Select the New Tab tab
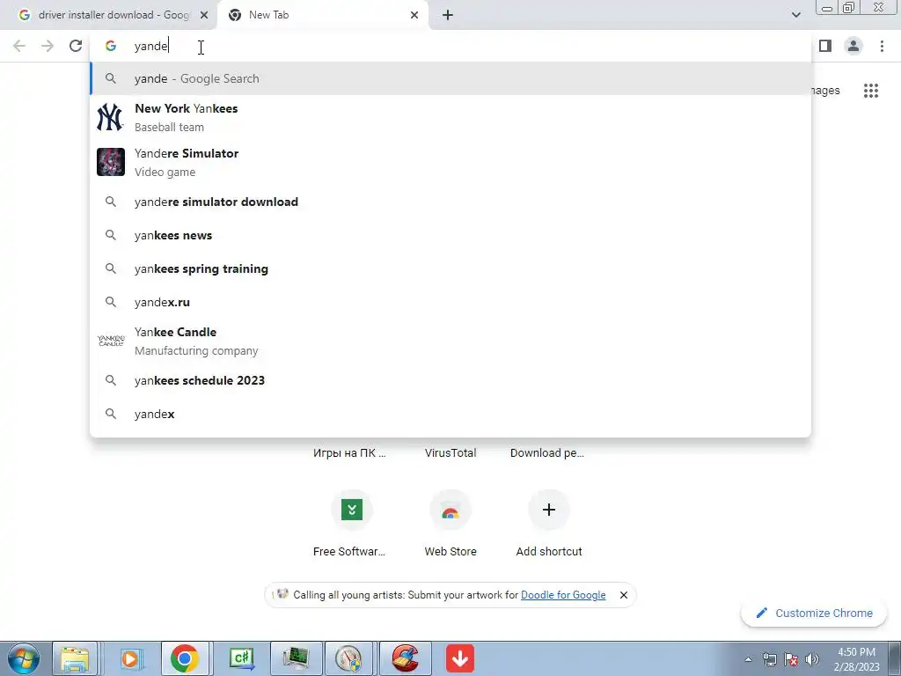The image size is (901, 676). (323, 15)
